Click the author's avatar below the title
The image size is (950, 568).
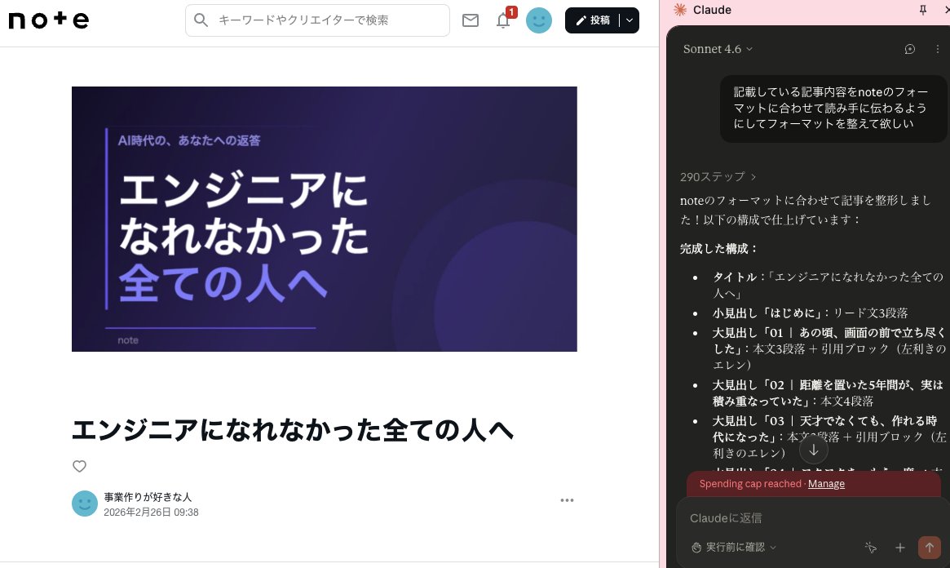pos(85,504)
